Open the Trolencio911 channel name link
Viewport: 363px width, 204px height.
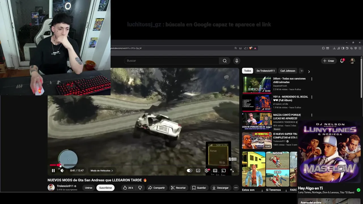click(x=65, y=186)
